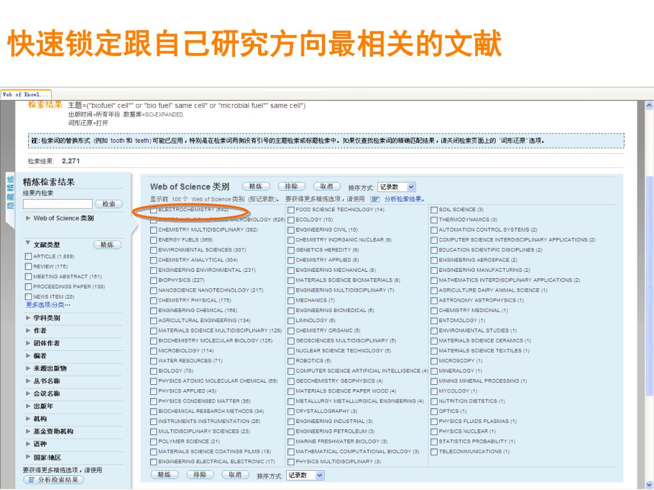Click the result count 2,271
Viewport: 654px width, 490px height.
(70, 161)
